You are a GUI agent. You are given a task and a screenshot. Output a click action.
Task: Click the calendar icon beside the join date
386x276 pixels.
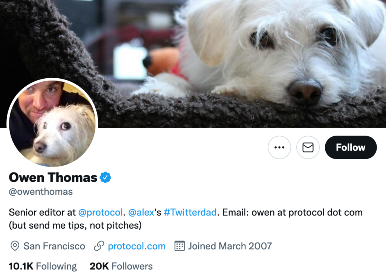179,246
